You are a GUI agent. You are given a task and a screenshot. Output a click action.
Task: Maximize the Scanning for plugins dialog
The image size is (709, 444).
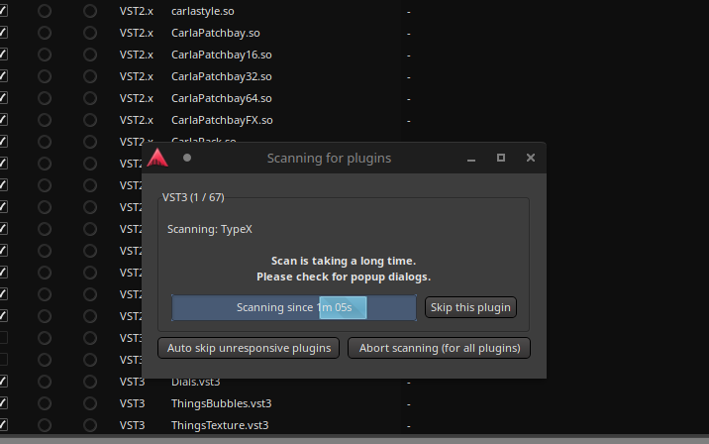click(501, 158)
